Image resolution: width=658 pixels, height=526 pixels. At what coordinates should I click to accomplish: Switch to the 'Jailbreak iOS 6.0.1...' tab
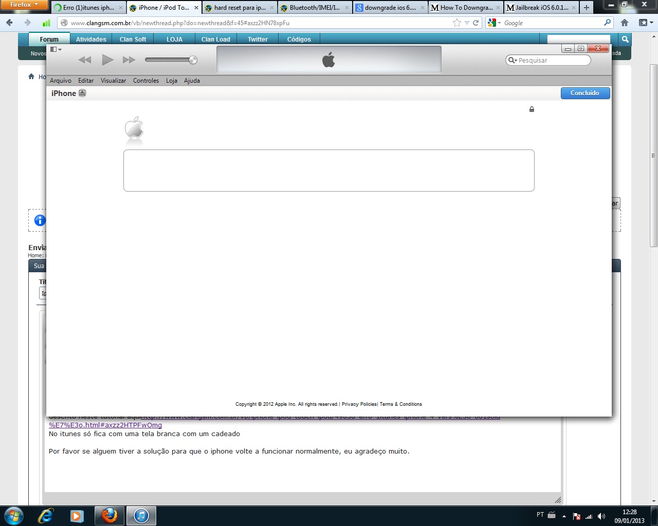(541, 8)
